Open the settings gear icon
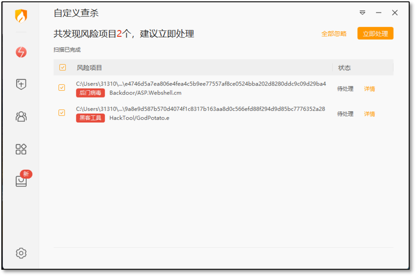The width and height of the screenshot is (416, 276). pyautogui.click(x=21, y=253)
